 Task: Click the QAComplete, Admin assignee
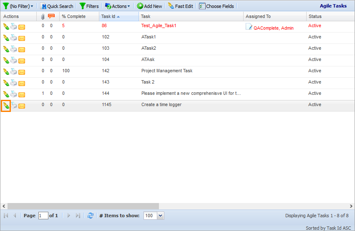[274, 28]
